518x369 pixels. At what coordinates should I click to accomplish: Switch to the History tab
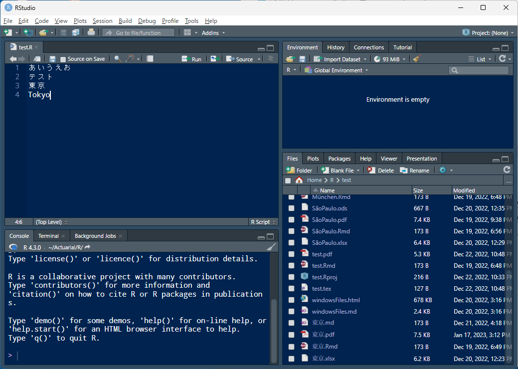[336, 47]
